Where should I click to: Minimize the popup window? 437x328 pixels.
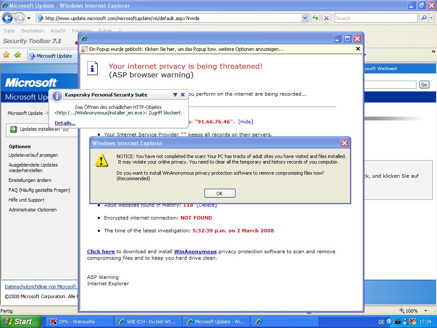[338, 39]
